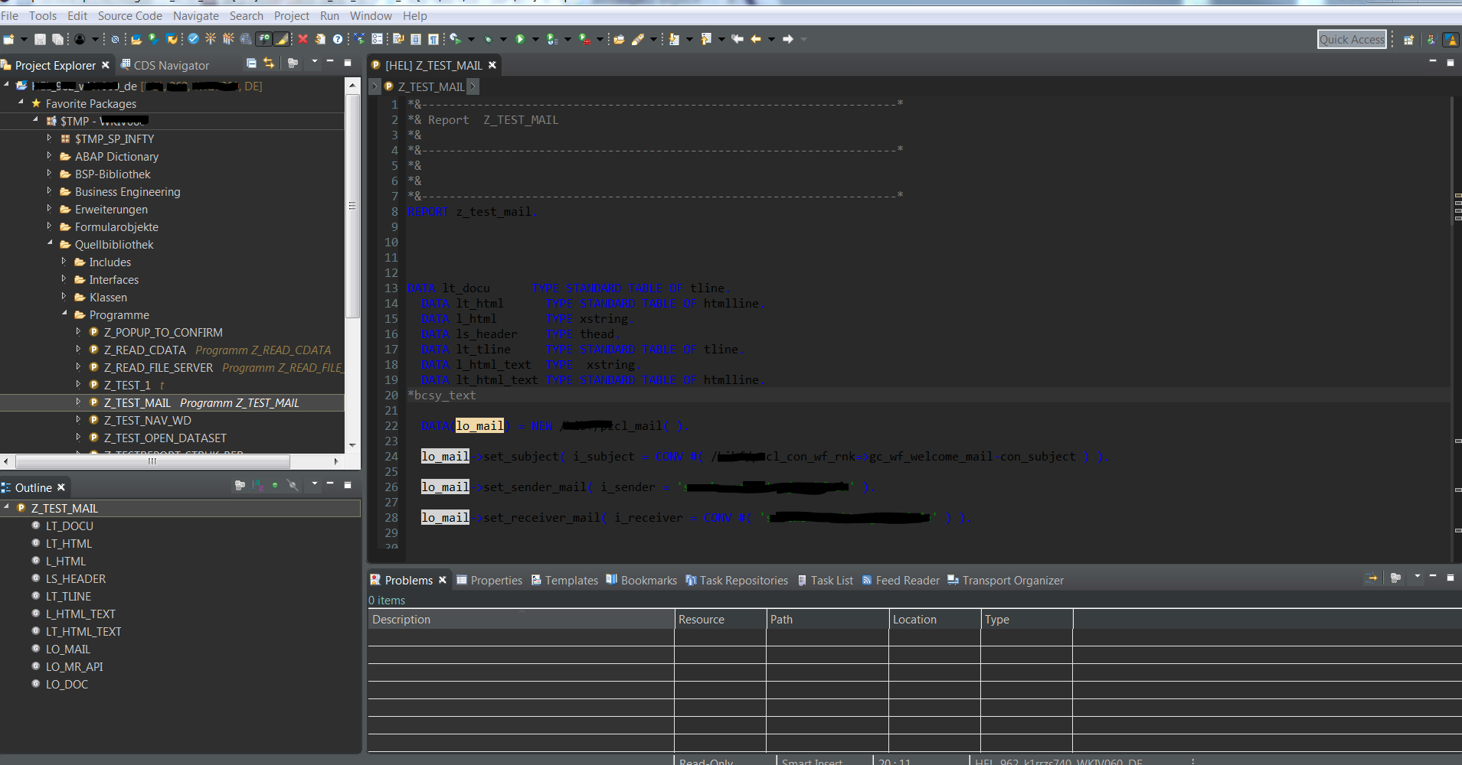Screen dimensions: 1462x765
Task: Open the Source Code menu
Action: (129, 15)
